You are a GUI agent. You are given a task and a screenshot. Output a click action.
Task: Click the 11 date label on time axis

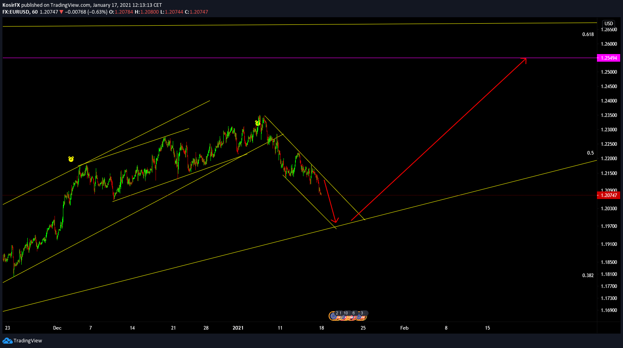tap(280, 328)
